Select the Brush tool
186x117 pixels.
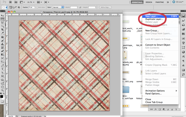pyautogui.click(x=2, y=41)
